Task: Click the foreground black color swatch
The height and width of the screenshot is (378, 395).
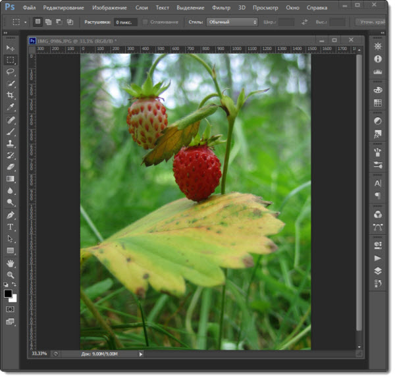Action: (x=8, y=294)
